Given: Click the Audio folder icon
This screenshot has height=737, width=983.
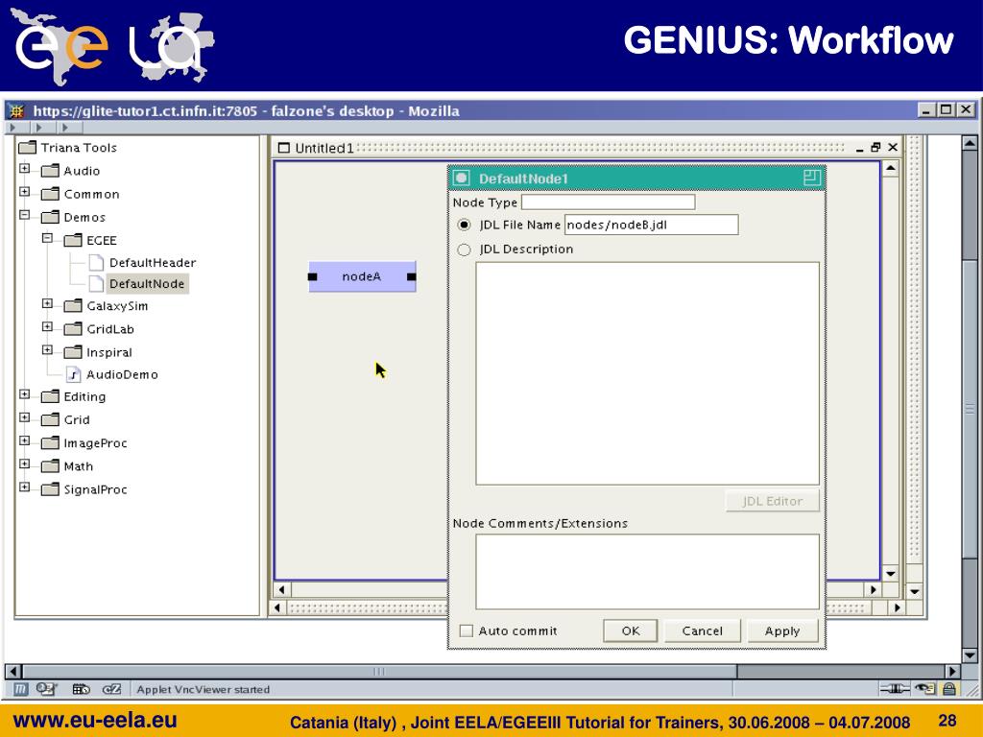Looking at the screenshot, I should pyautogui.click(x=50, y=171).
